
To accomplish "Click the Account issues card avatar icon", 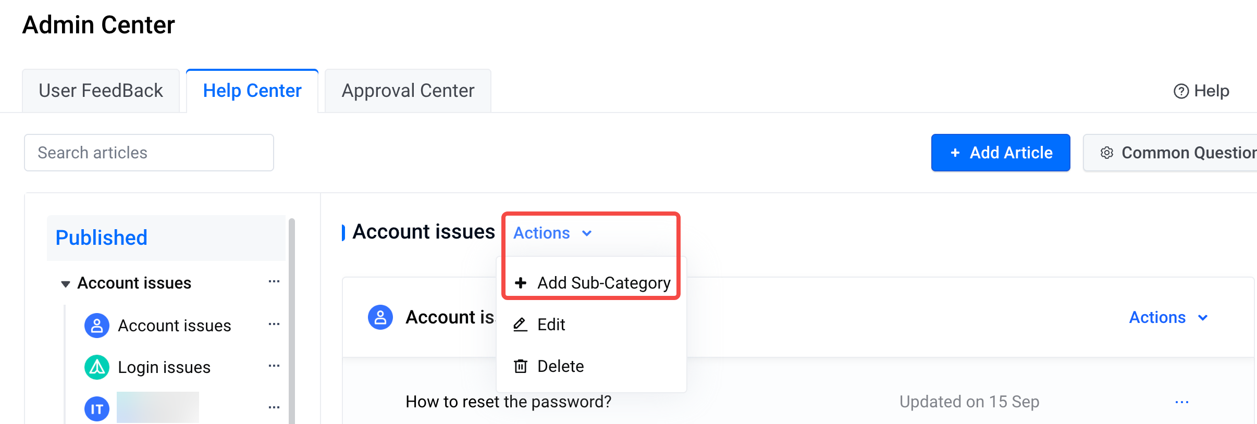I will (x=380, y=317).
